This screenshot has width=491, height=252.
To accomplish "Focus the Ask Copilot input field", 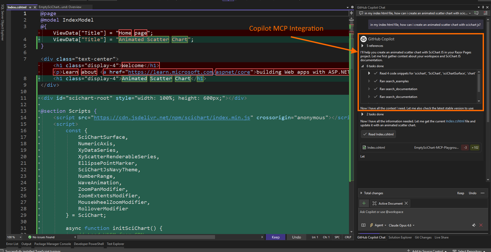I will (423, 212).
